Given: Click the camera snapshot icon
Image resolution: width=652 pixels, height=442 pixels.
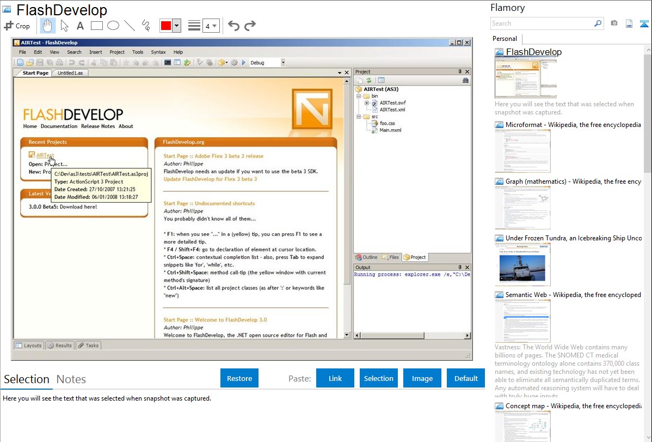Looking at the screenshot, I should (x=614, y=23).
